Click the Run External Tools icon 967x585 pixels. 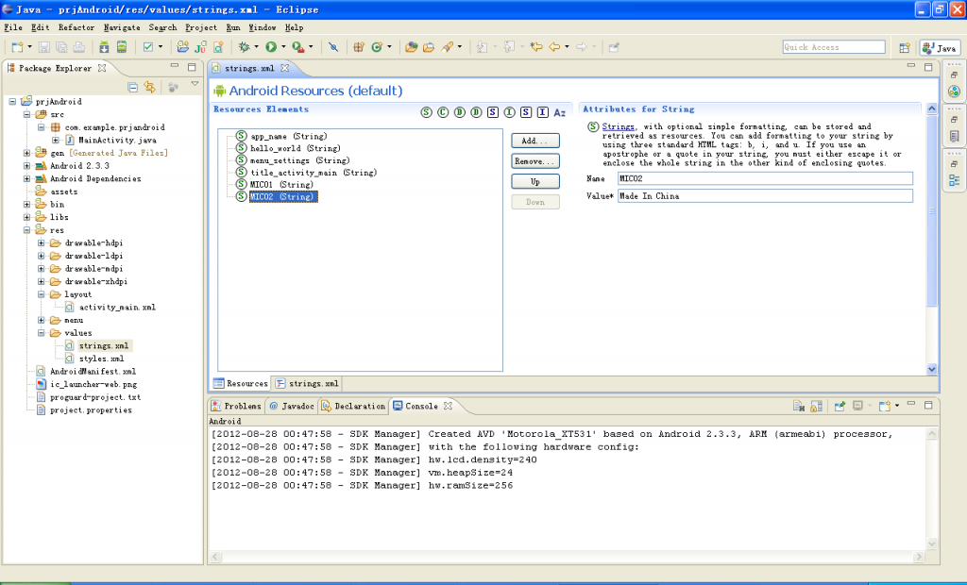point(297,47)
